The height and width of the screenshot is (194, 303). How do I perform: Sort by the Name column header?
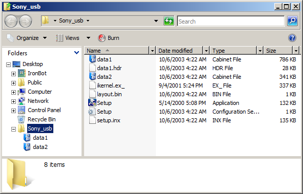pos(117,51)
